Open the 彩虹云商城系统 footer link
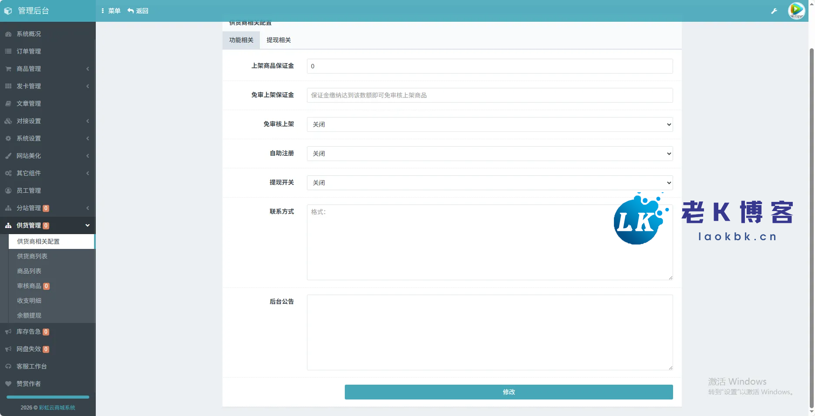This screenshot has height=416, width=815. coord(57,408)
